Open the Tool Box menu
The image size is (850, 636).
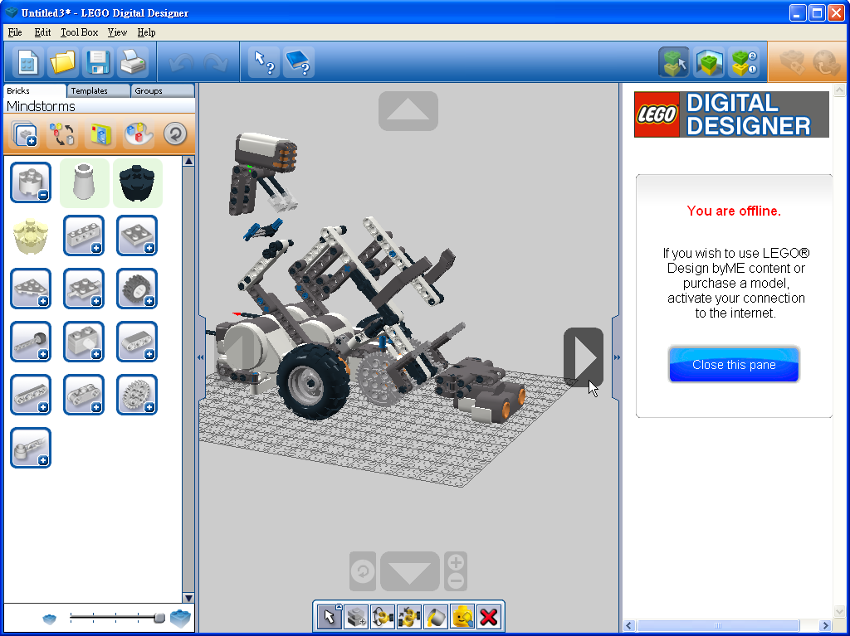79,32
